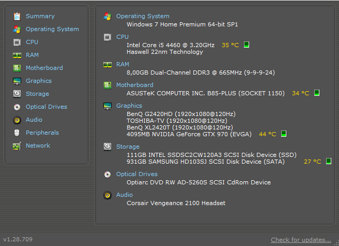Click '931GB SAMSUNG HD103SJ' disk line
This screenshot has width=339, height=246.
click(206, 162)
